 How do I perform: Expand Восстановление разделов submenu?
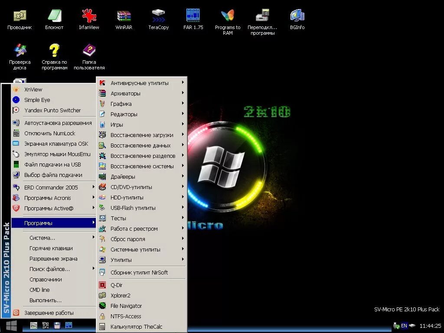click(142, 156)
